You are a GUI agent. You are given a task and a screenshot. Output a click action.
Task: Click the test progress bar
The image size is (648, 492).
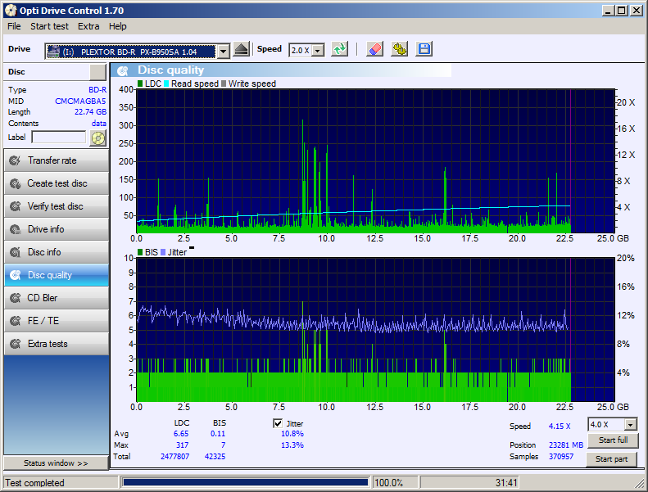coord(246,482)
